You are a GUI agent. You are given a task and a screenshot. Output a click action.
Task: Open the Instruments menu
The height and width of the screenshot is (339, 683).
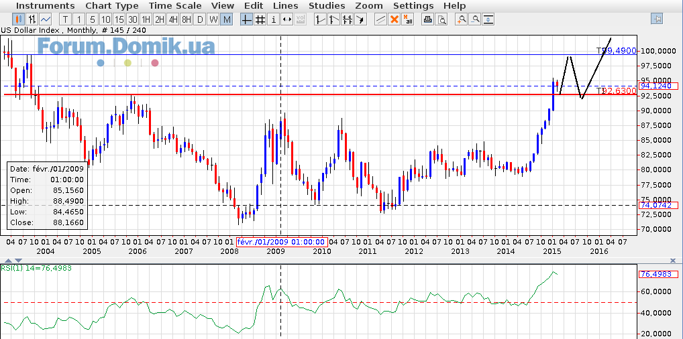tap(46, 5)
